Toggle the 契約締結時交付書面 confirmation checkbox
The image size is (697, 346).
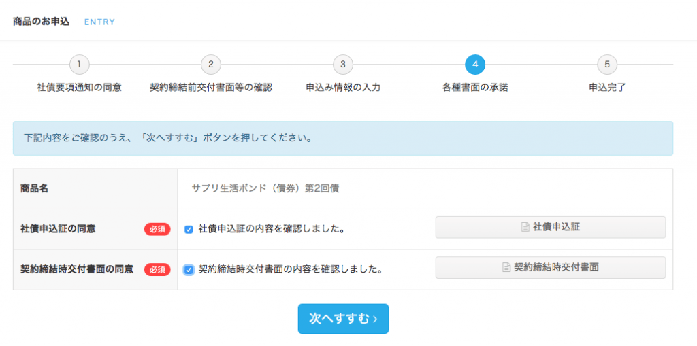(x=189, y=270)
